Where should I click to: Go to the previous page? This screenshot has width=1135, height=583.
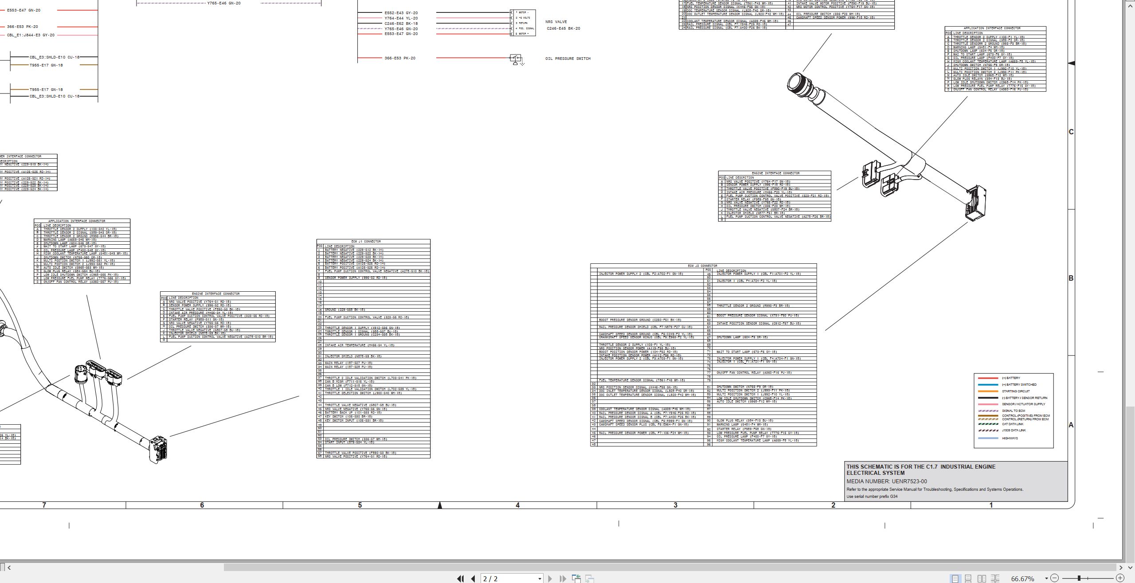473,579
